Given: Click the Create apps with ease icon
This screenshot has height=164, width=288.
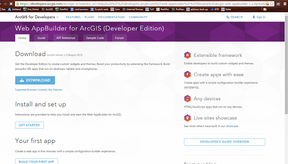Looking at the screenshot, I should [187, 74].
